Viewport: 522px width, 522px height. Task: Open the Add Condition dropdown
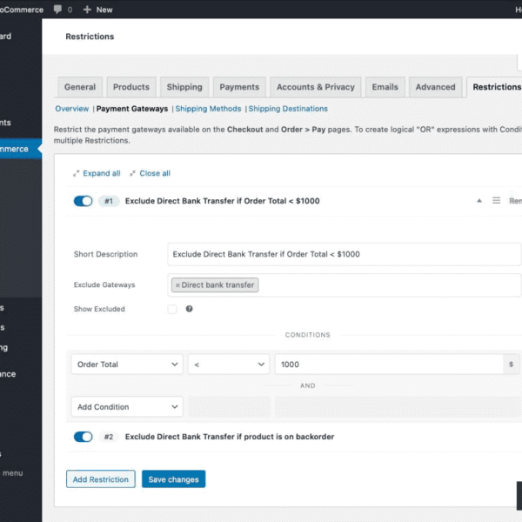click(x=127, y=406)
